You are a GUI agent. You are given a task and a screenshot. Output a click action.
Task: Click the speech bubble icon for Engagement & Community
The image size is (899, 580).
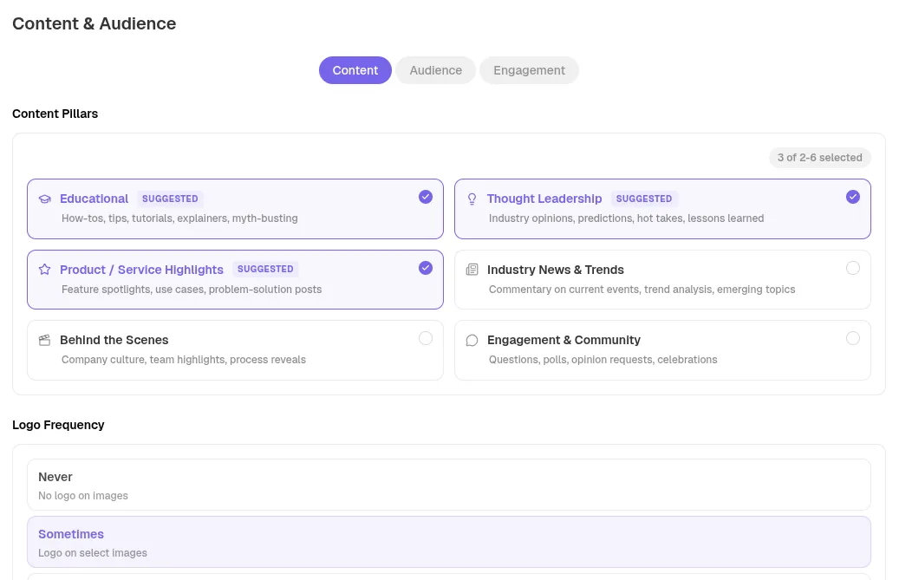click(x=472, y=340)
